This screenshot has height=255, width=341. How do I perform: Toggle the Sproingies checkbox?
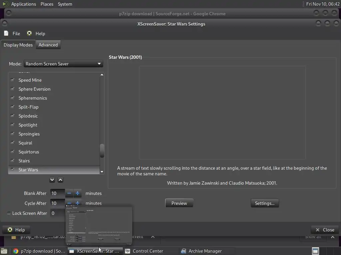coord(12,133)
